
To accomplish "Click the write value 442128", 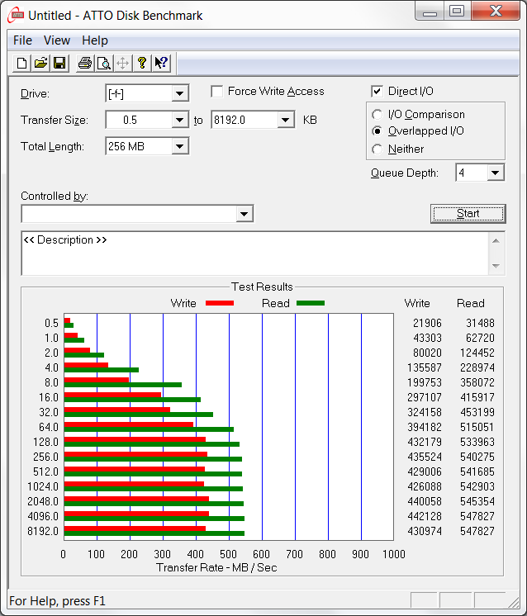I will coord(425,516).
